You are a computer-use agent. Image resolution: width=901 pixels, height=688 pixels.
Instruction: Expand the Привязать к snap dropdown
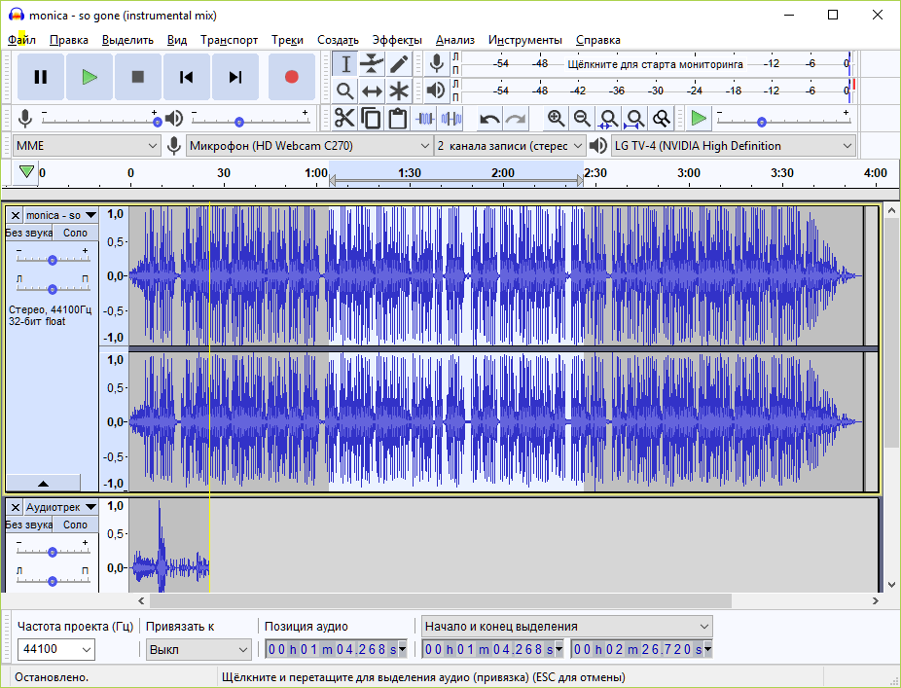(x=198, y=649)
